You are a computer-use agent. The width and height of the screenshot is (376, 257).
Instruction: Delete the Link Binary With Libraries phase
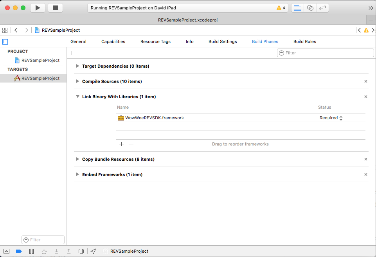366,97
